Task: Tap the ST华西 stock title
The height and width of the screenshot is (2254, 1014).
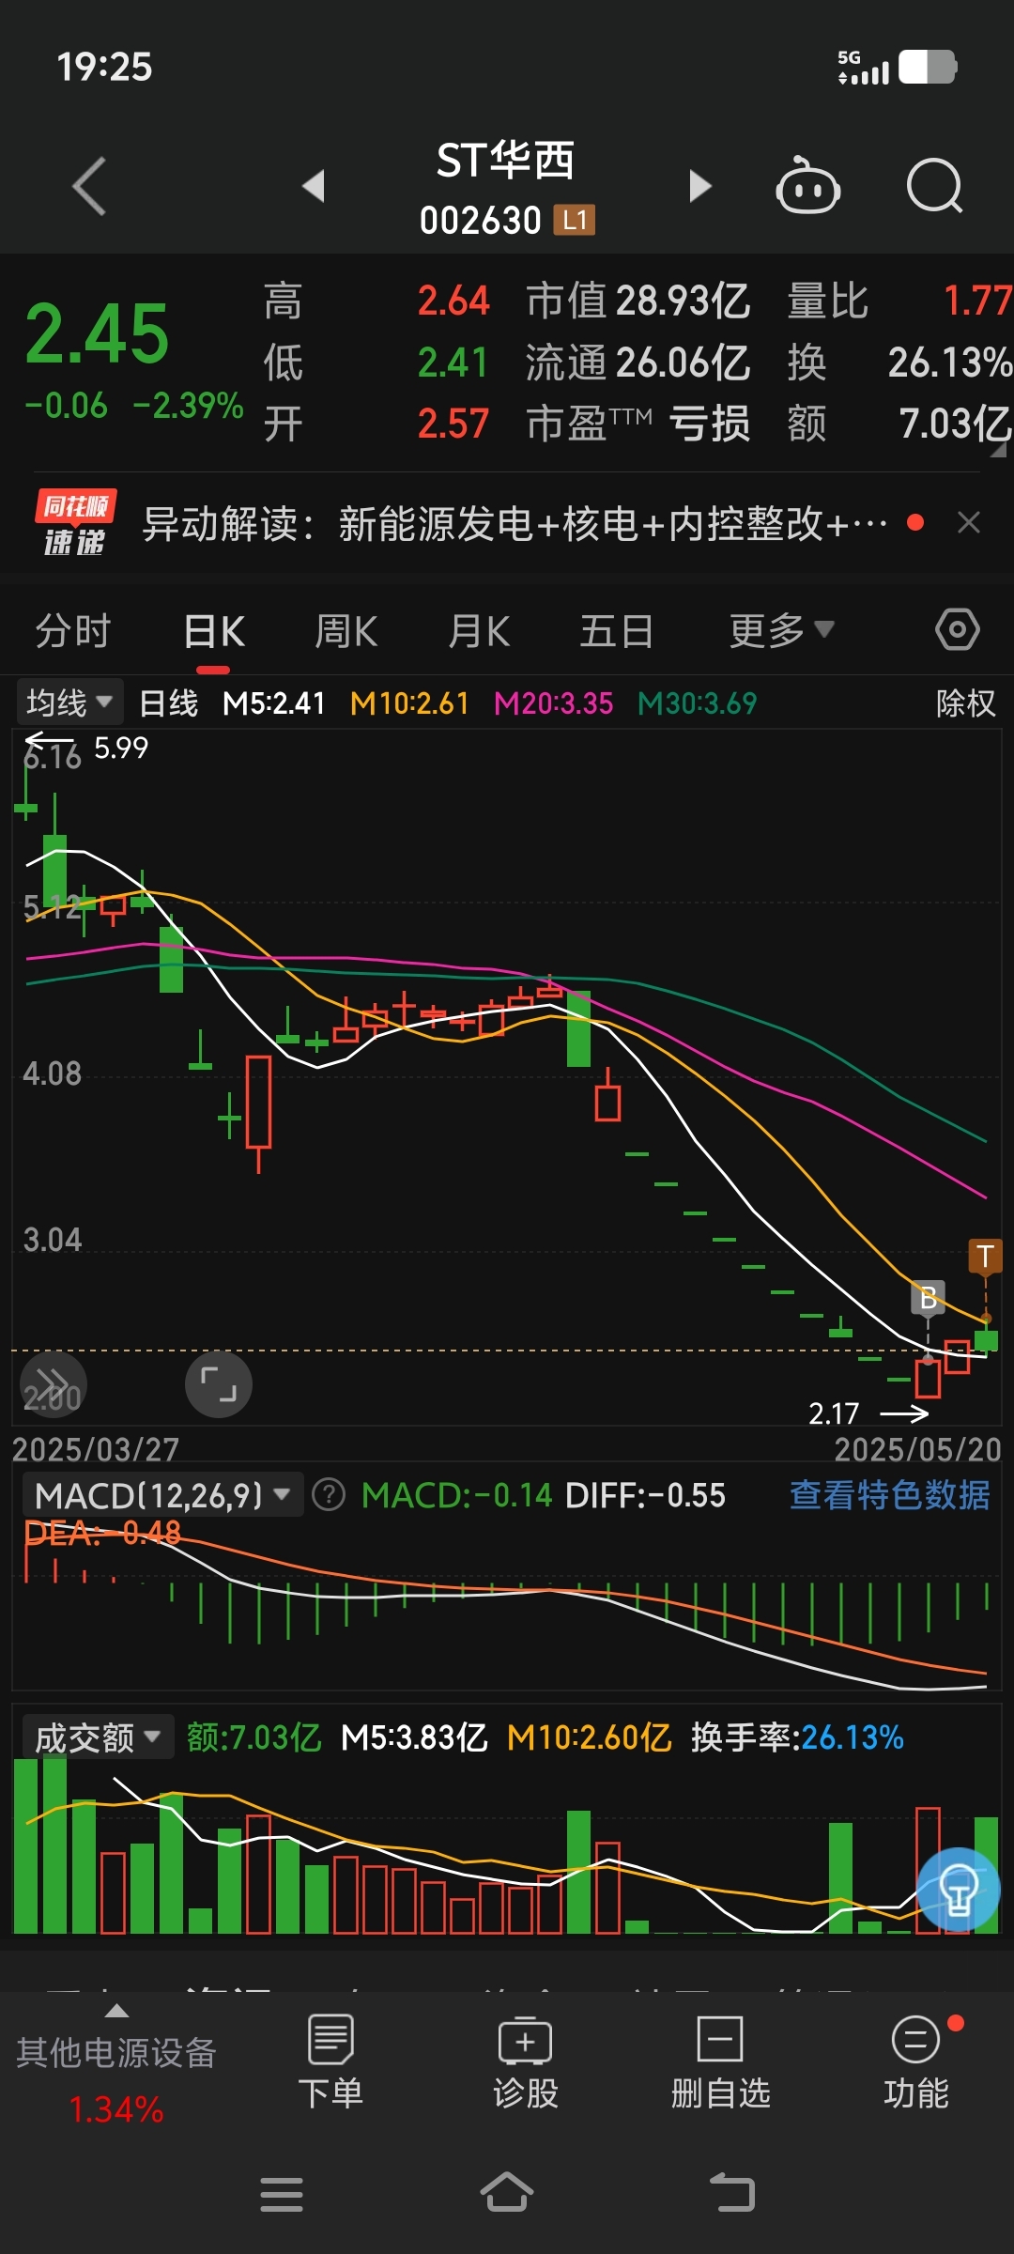Action: tap(506, 161)
